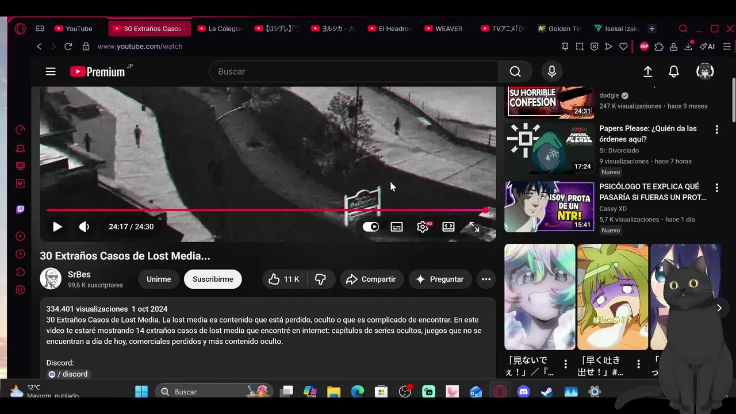
Task: Open the browser extensions puzzle icon
Action: click(659, 47)
